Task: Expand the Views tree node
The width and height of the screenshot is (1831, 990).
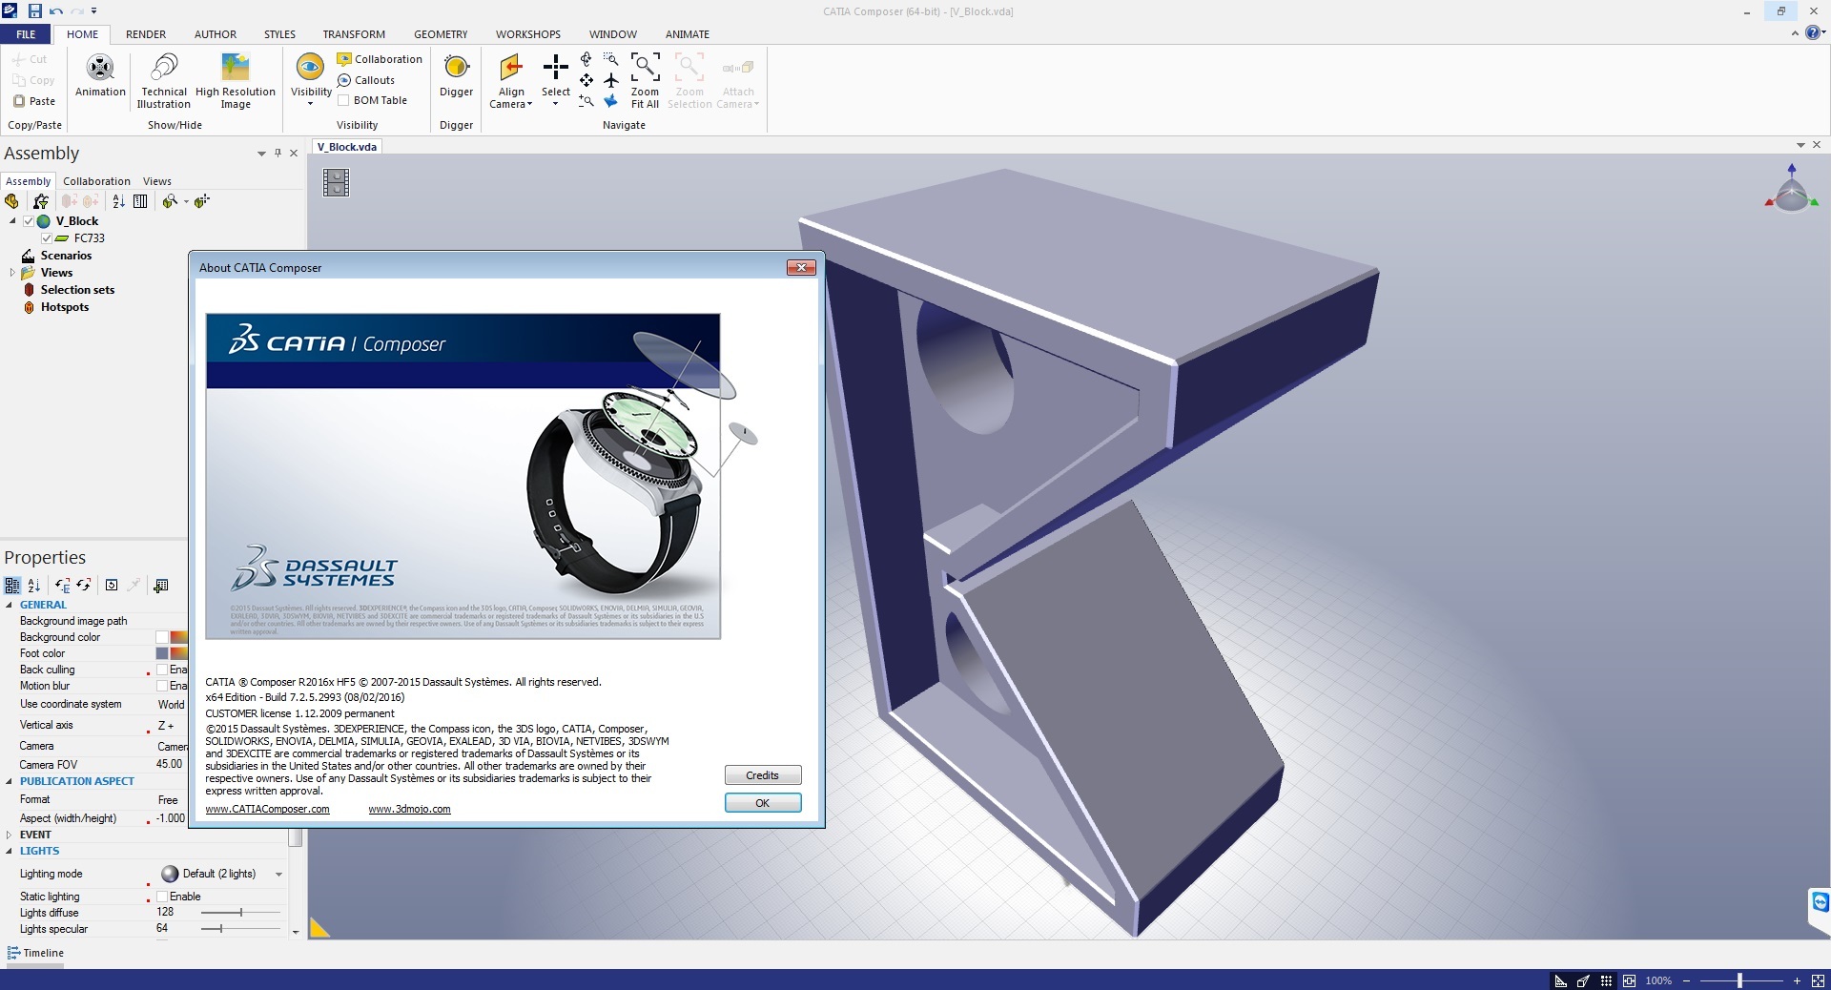Action: click(x=12, y=273)
